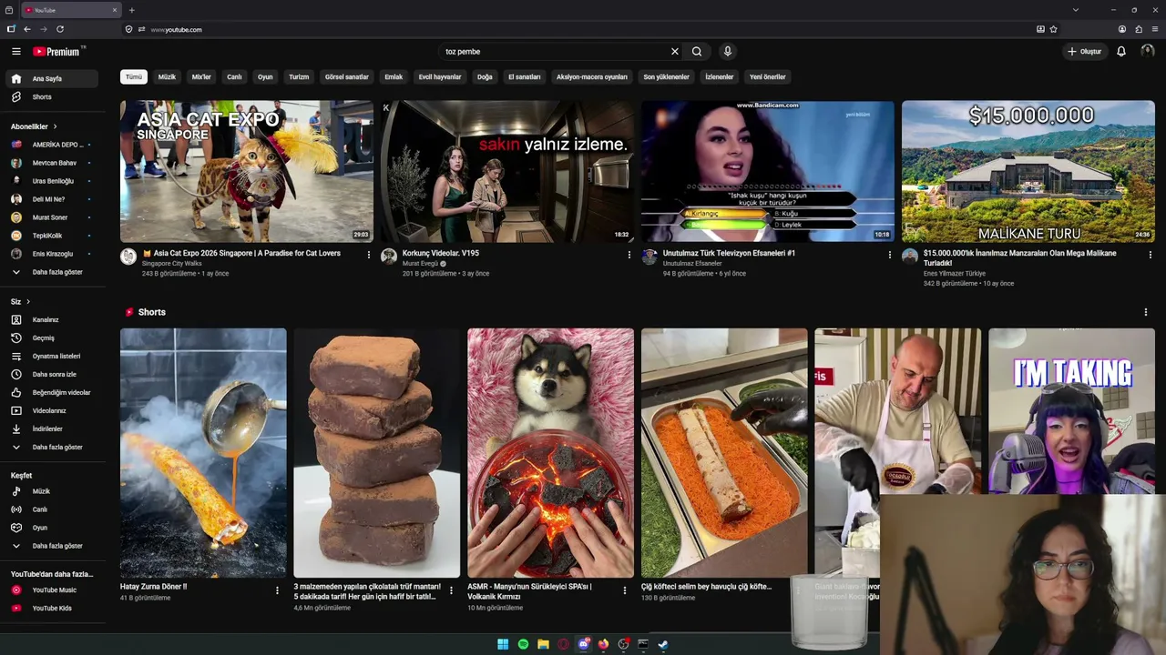The image size is (1166, 655).
Task: Open the browser extensions icon
Action: 1139,29
